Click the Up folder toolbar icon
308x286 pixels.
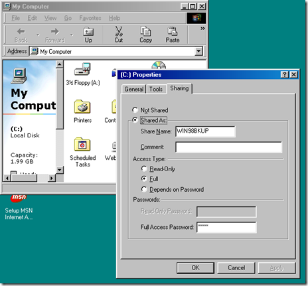click(x=88, y=32)
